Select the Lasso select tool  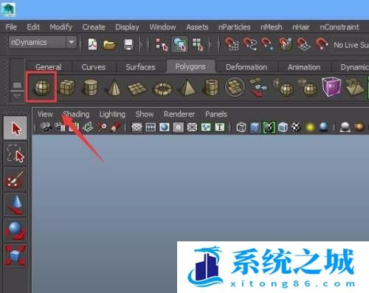(15, 154)
